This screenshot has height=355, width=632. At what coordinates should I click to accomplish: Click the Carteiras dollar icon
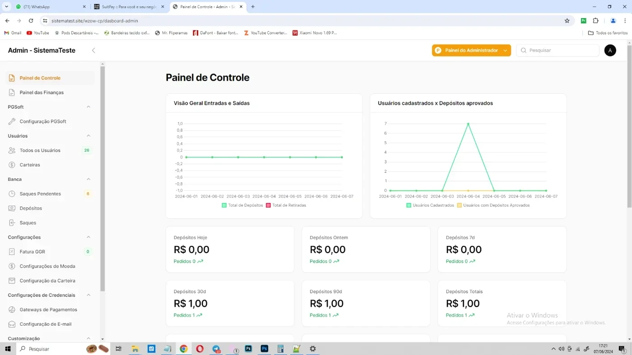coord(12,165)
